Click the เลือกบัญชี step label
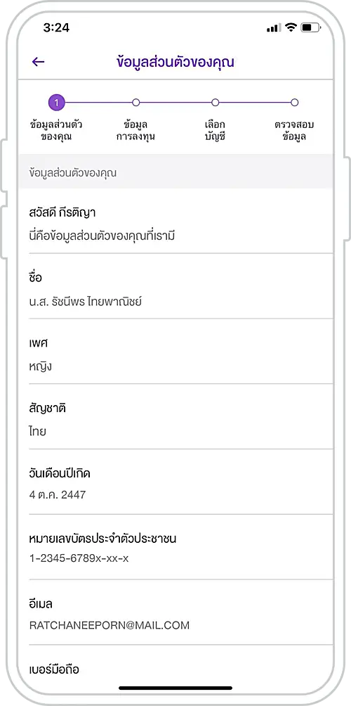 [216, 131]
